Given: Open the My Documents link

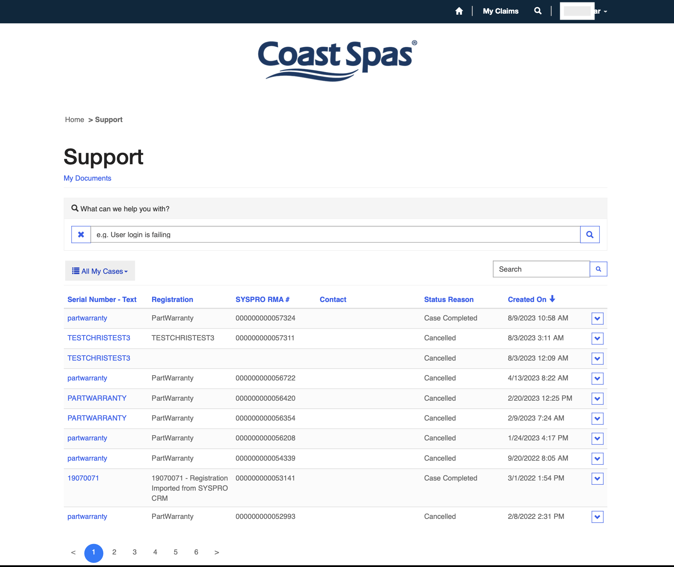Looking at the screenshot, I should point(88,178).
